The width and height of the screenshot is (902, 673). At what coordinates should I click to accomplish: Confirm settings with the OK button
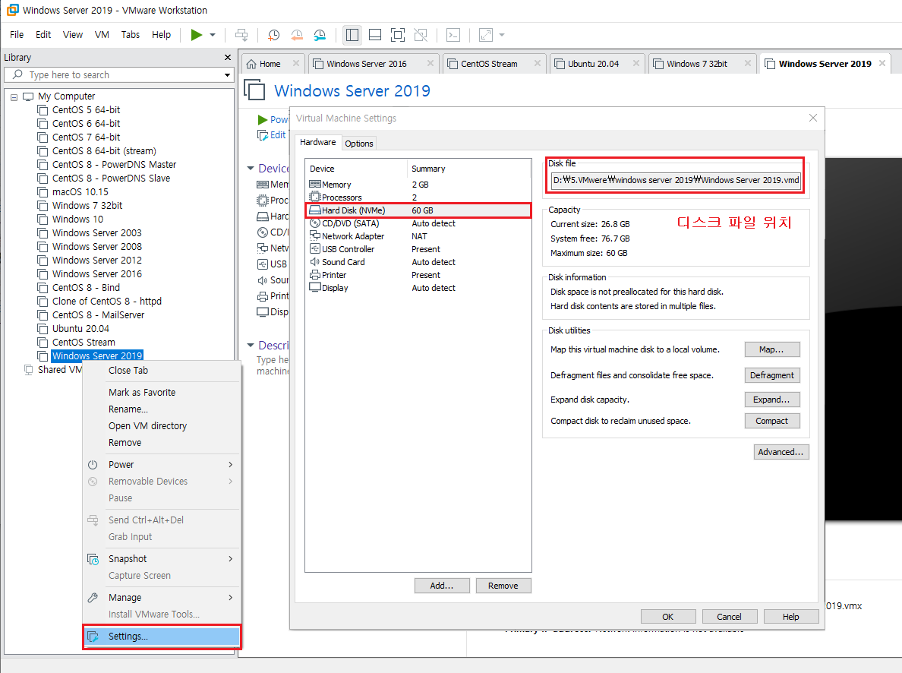tap(668, 617)
